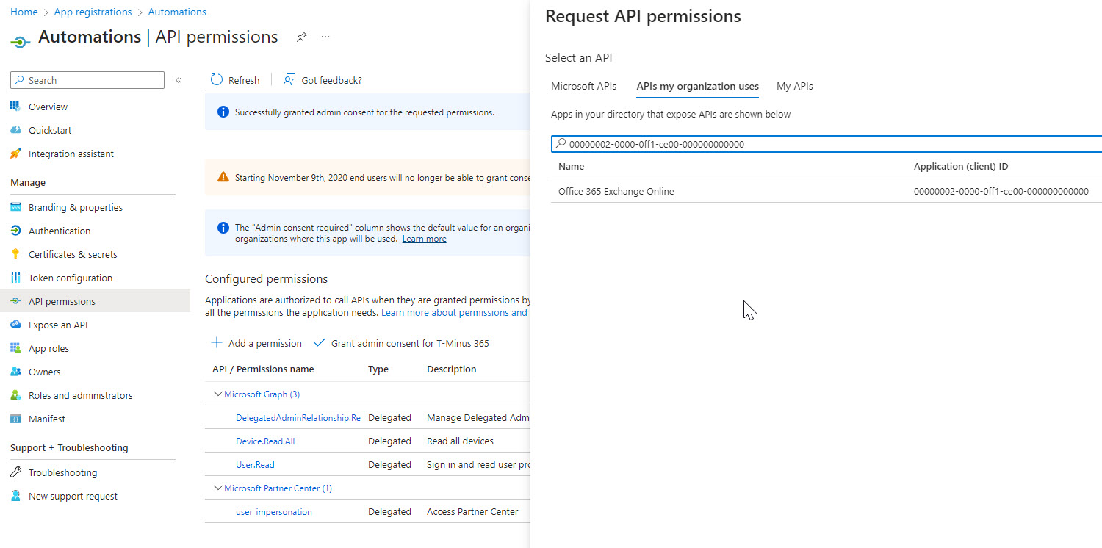Grant admin consent for T-Minus 365

pos(402,343)
